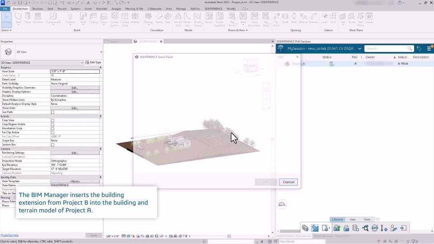Click the lock-with-key reserve icon in Lifecycle toolbar

tap(337, 228)
